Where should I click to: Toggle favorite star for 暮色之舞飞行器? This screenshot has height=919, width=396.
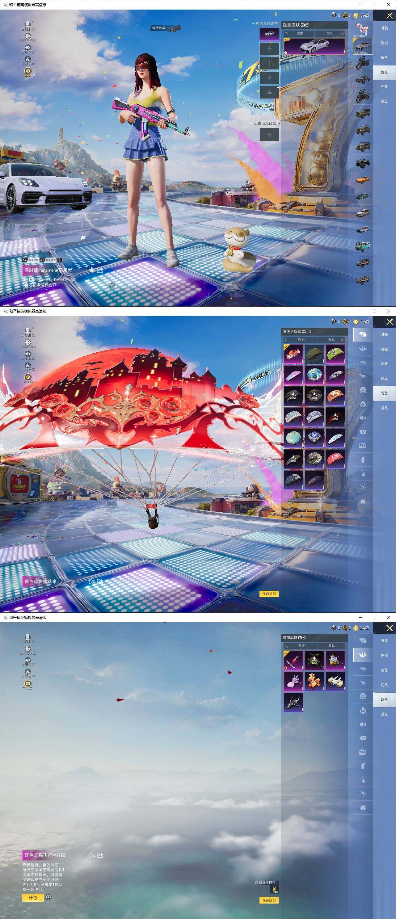[92, 855]
